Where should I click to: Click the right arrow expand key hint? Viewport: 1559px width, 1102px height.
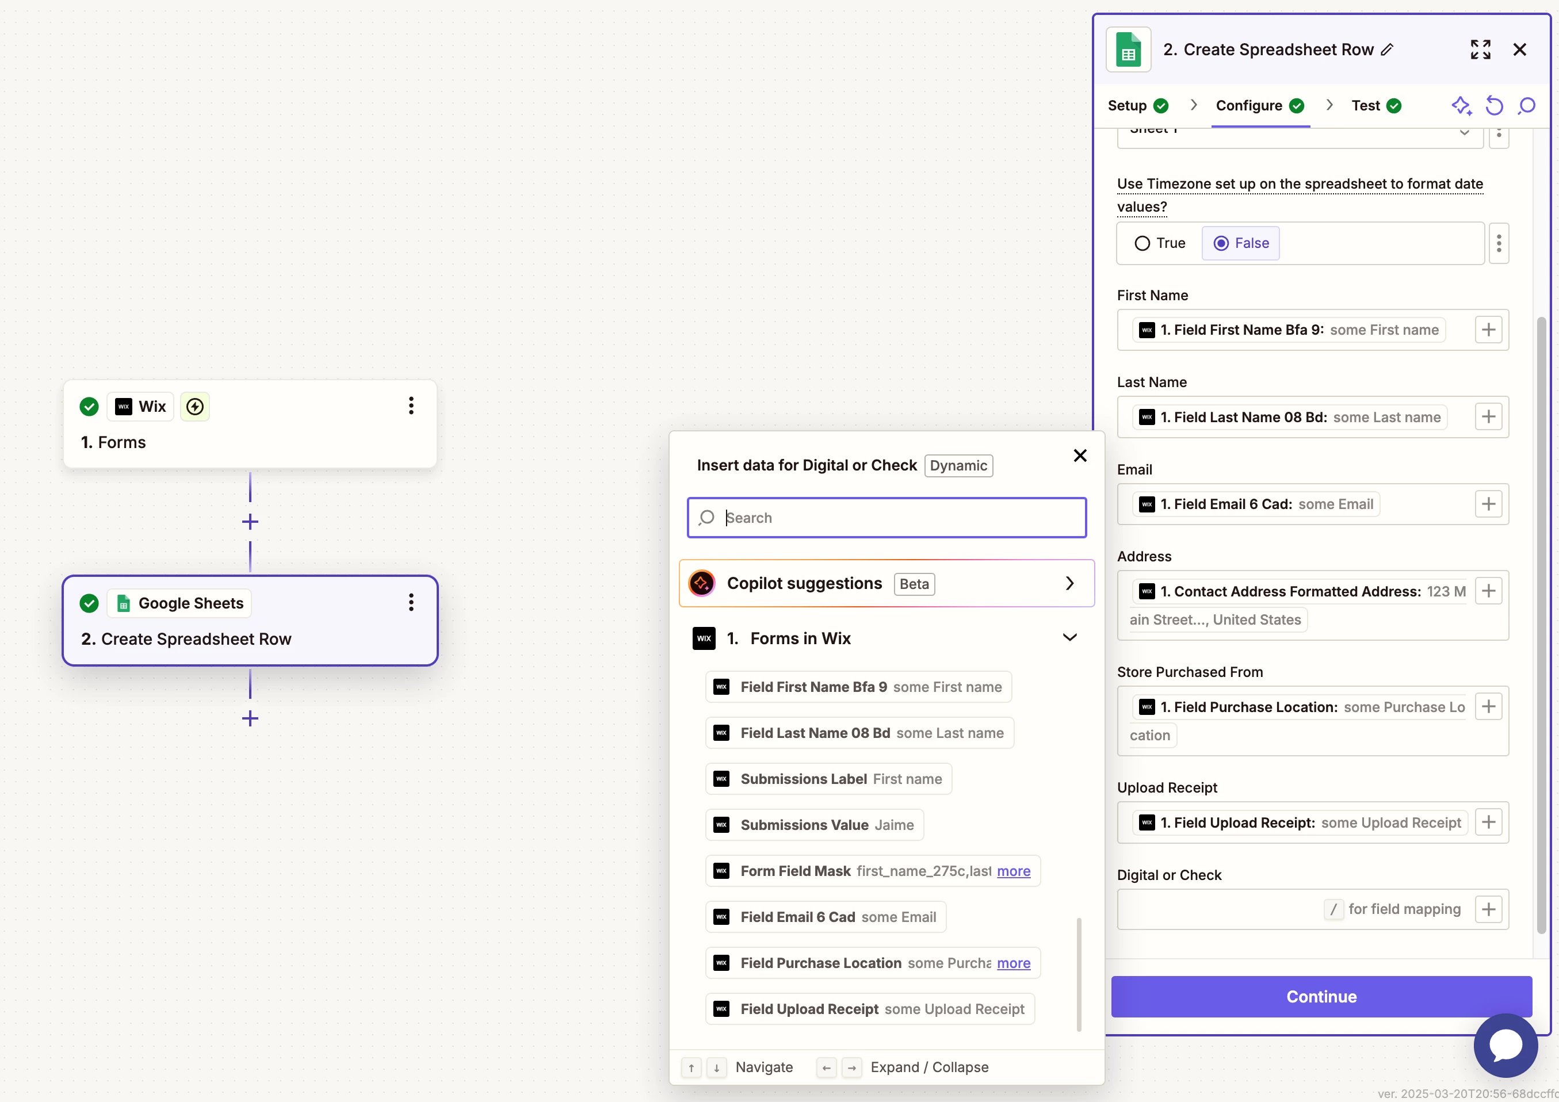click(851, 1067)
